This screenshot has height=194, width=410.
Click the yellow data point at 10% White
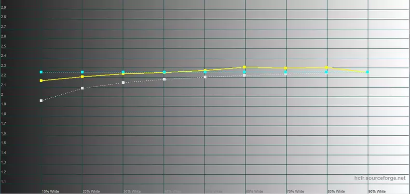click(41, 81)
